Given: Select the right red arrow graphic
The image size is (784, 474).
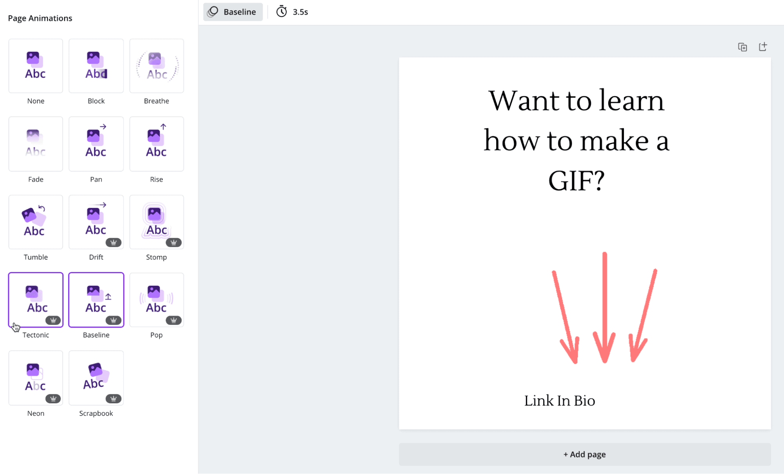Looking at the screenshot, I should click(x=643, y=315).
